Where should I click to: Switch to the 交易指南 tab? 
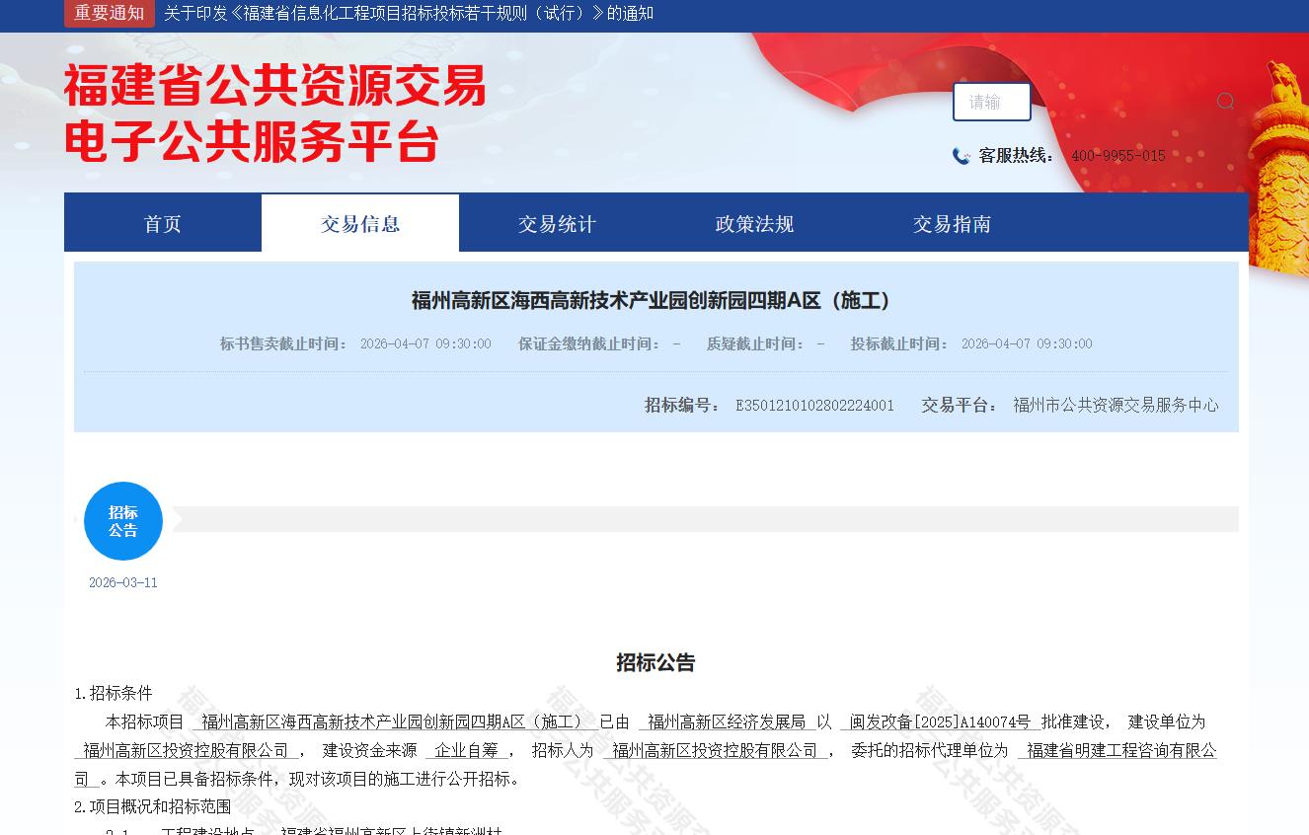click(x=953, y=224)
